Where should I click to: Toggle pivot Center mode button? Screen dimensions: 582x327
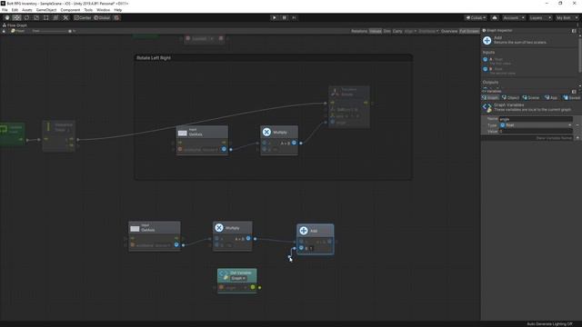[83, 17]
